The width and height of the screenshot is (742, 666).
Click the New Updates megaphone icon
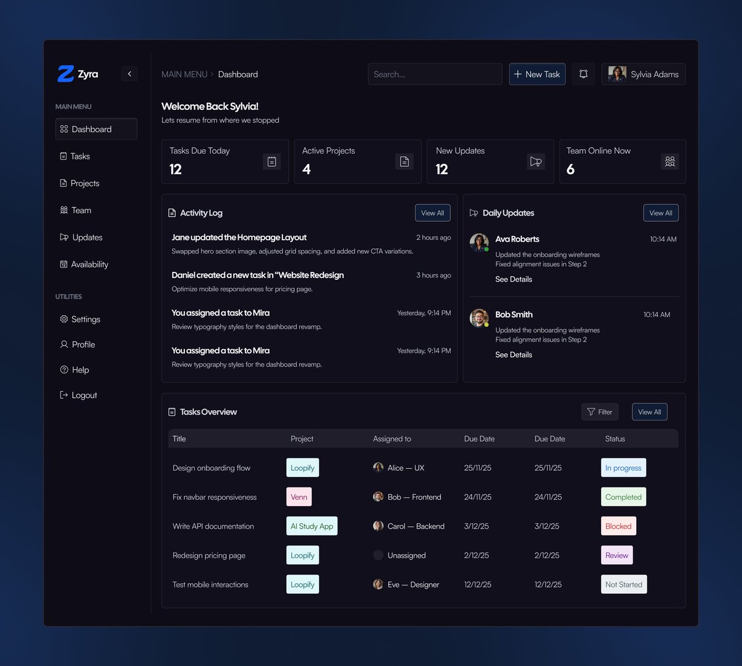pyautogui.click(x=537, y=161)
